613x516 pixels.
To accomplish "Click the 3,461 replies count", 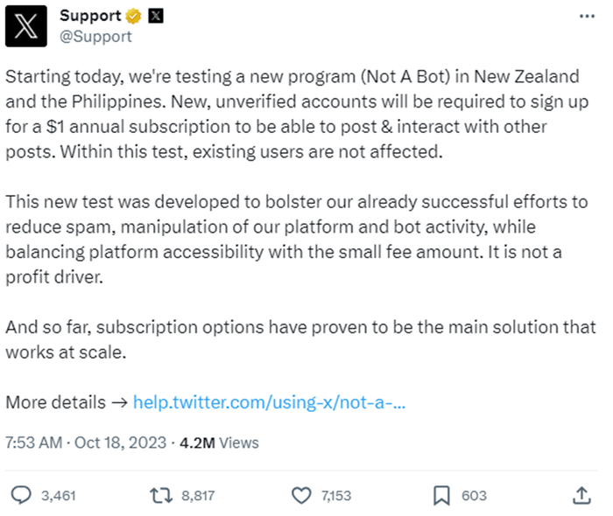I will [x=59, y=496].
